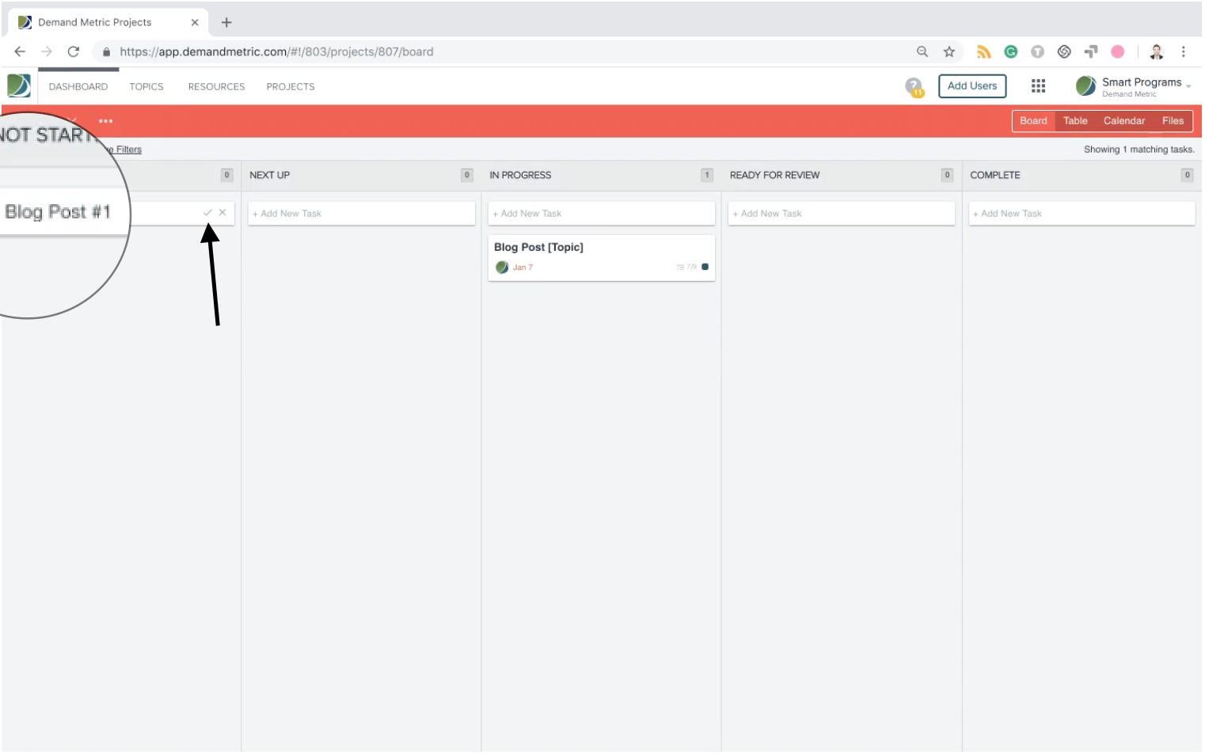Switch to the Files view tab
The image size is (1205, 755).
[1173, 121]
